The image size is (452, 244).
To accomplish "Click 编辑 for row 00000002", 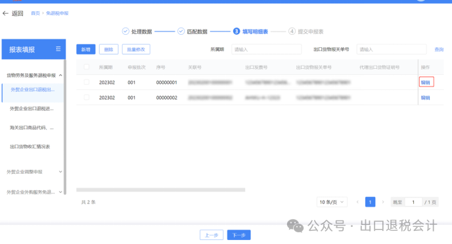I will point(426,98).
